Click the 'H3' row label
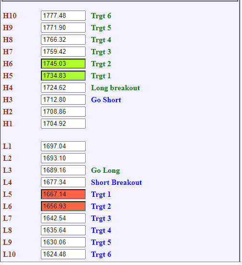Image resolution: width=242 pixels, height=265 pixels. 8,100
